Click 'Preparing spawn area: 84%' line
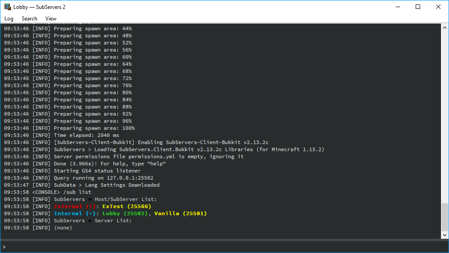Viewport: 449px width, 253px height. pyautogui.click(x=68, y=100)
